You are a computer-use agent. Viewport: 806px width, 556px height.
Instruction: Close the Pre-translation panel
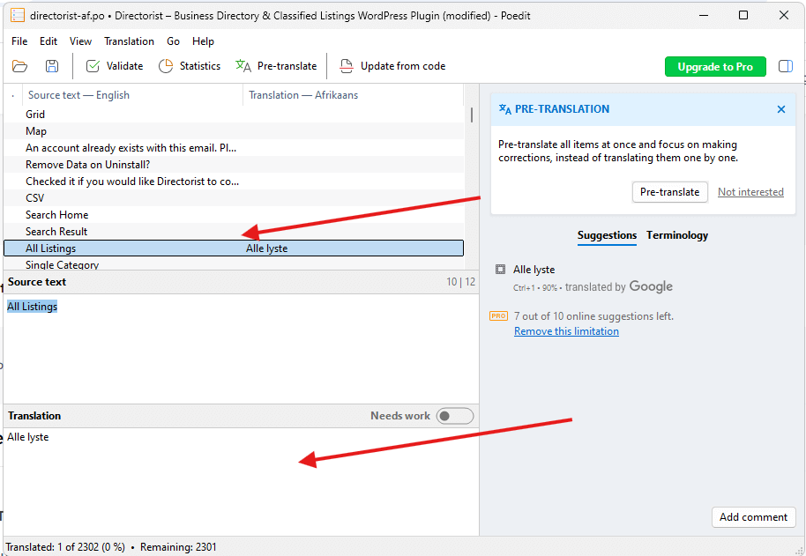point(780,109)
